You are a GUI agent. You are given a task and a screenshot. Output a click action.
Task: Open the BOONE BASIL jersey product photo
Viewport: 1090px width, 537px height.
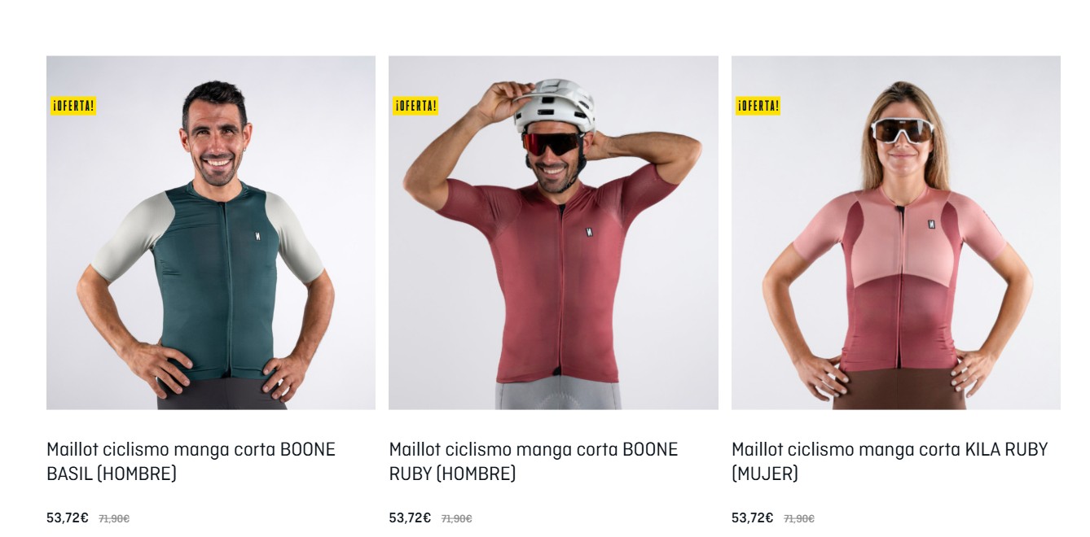pos(211,233)
